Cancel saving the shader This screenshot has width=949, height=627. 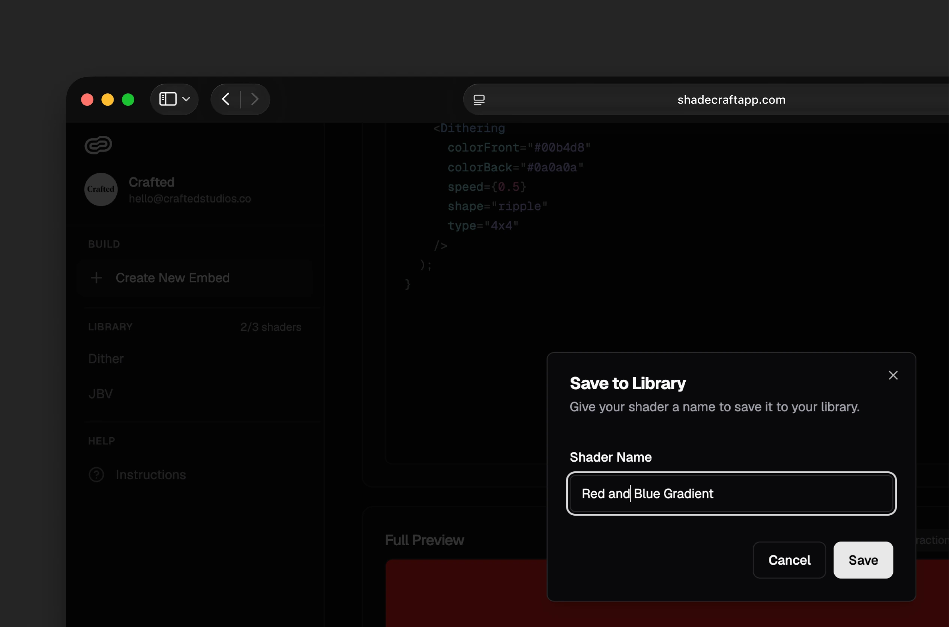pos(789,560)
